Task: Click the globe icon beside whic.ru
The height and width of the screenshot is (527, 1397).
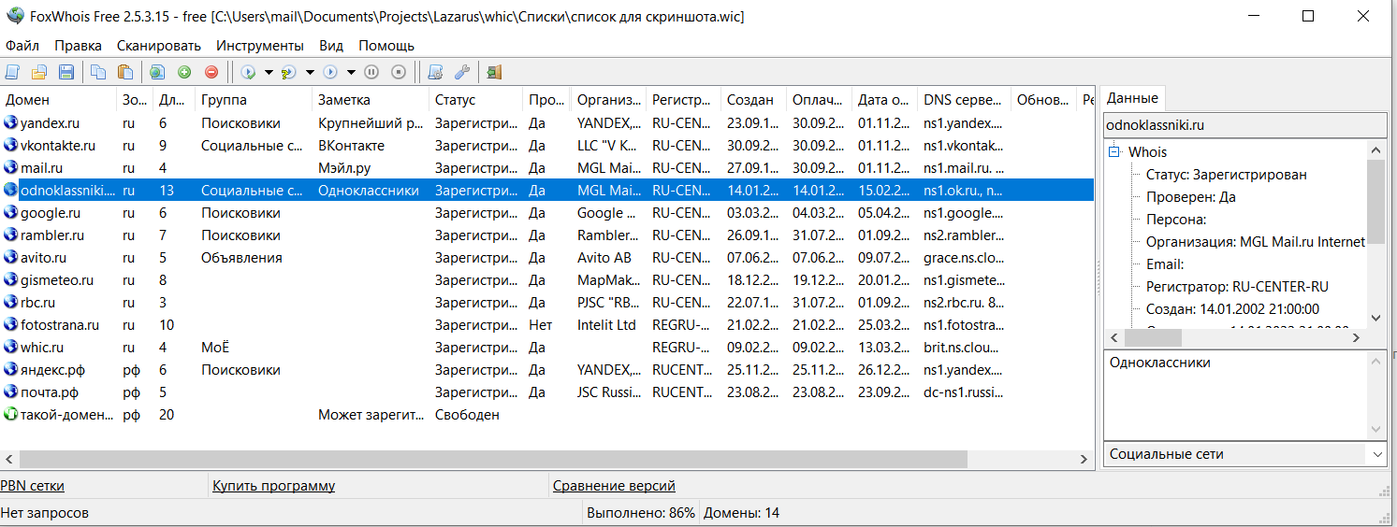Action: [10, 348]
